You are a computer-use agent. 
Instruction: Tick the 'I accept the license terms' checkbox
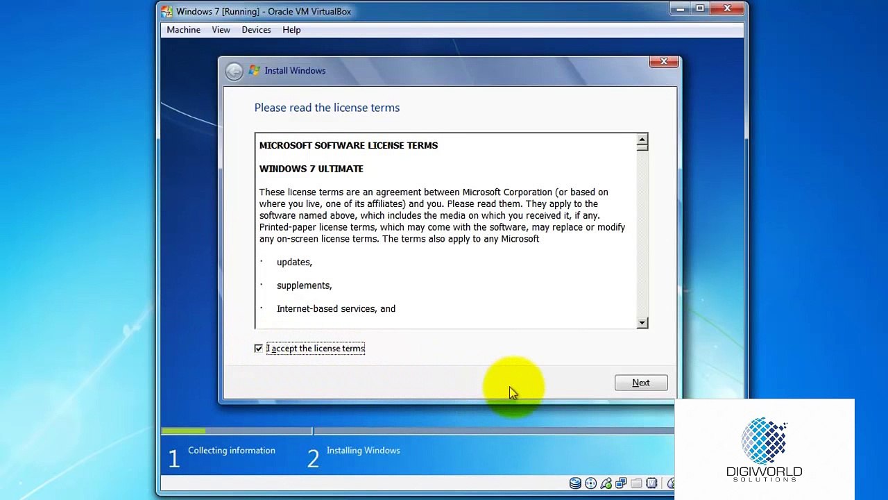pos(258,348)
